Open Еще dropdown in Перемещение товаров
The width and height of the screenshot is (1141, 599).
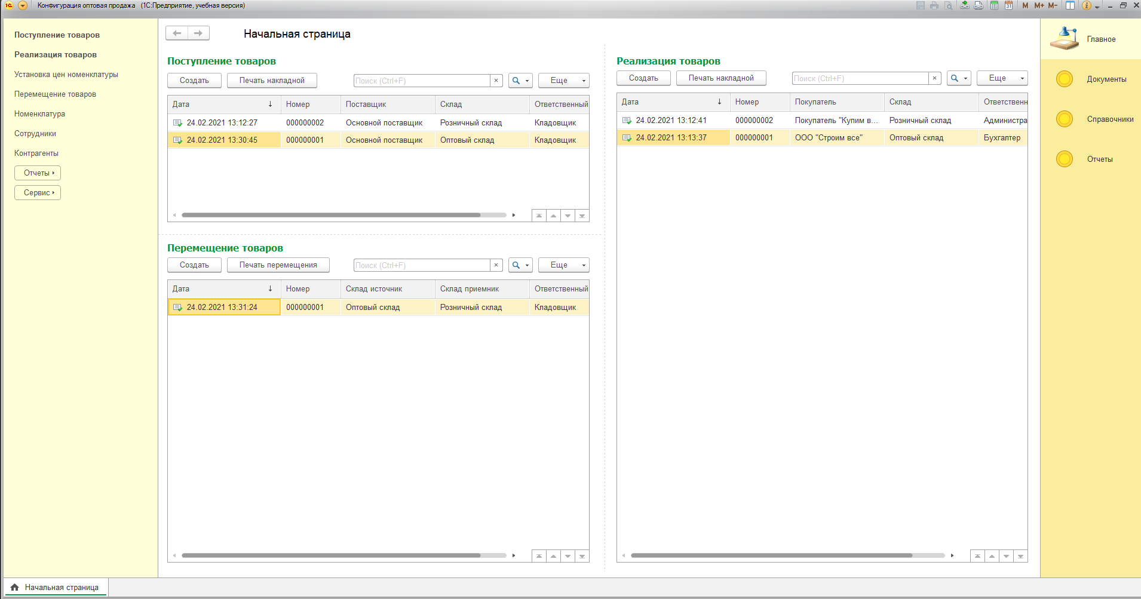click(563, 265)
